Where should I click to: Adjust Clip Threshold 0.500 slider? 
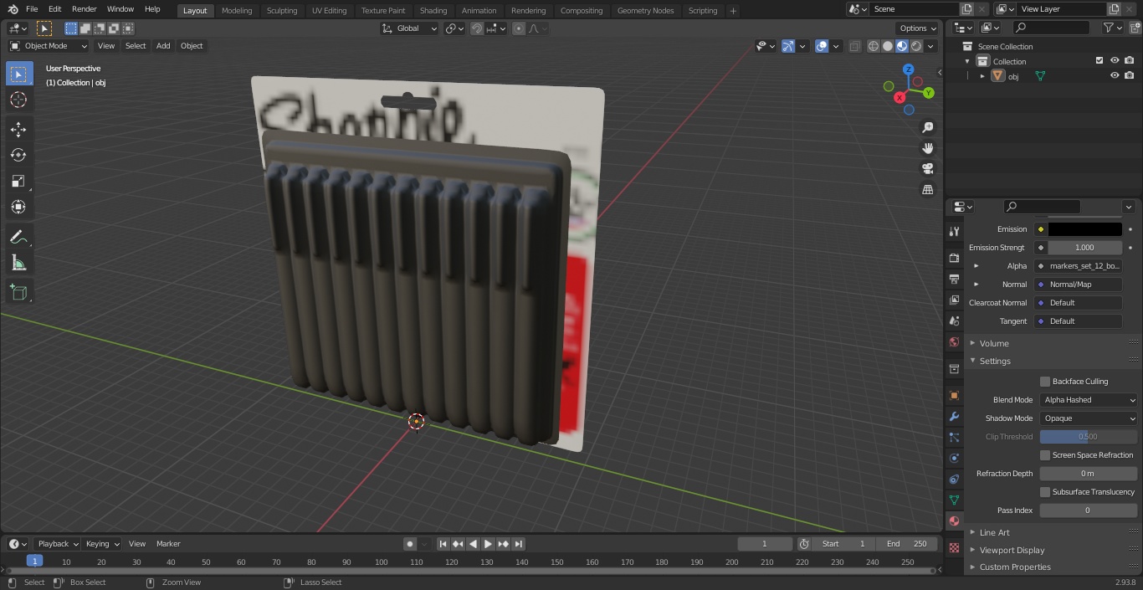[1089, 437]
